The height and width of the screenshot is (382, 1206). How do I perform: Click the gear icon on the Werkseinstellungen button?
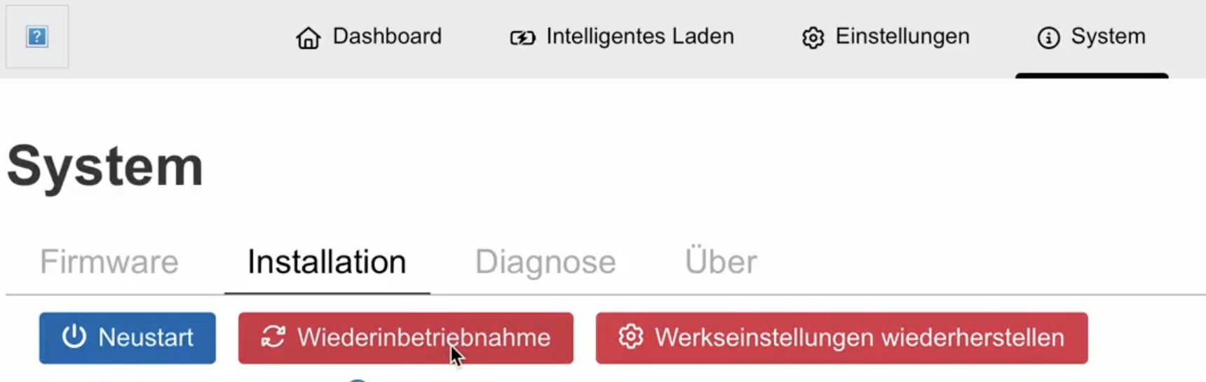(630, 337)
